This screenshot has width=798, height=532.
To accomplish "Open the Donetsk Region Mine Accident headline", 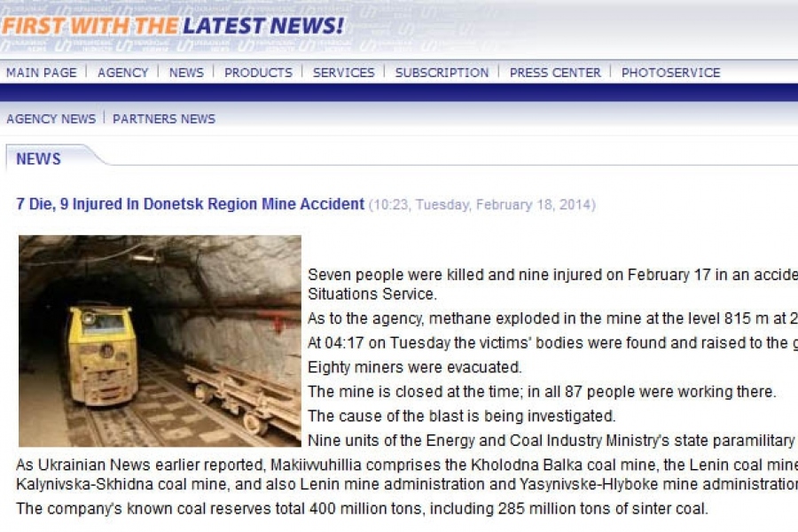I will click(x=191, y=204).
